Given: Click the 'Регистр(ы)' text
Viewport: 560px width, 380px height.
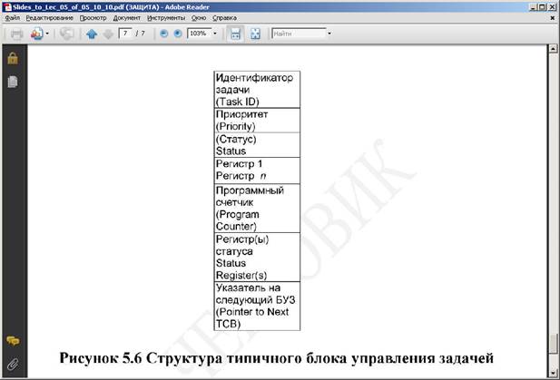Looking at the screenshot, I should (242, 239).
